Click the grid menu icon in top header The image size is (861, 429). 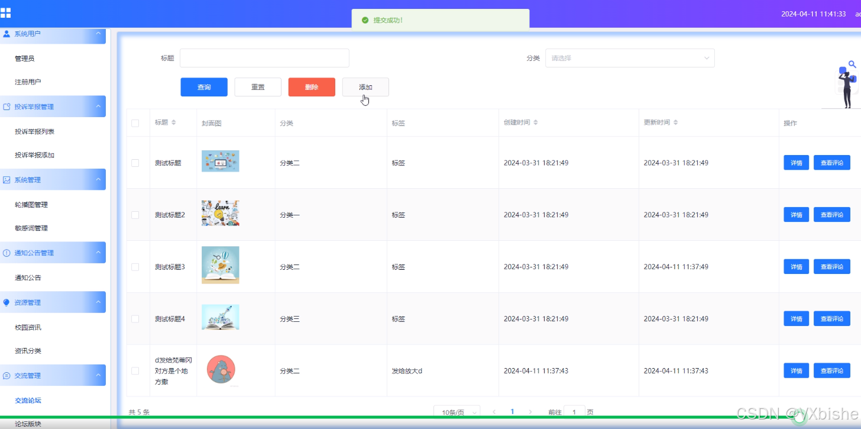[x=5, y=13]
